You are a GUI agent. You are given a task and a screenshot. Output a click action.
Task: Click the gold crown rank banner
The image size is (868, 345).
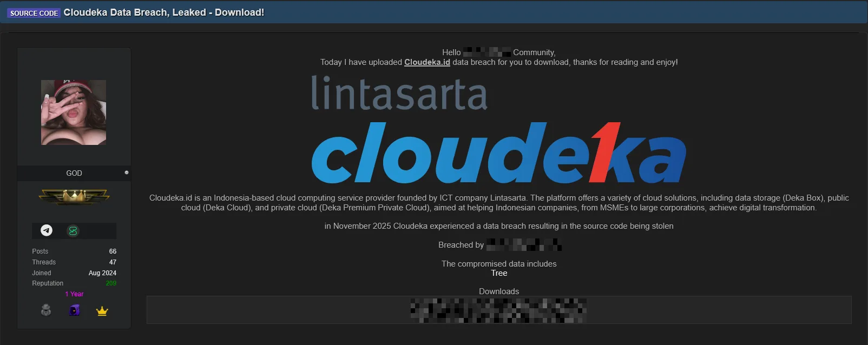pos(74,196)
